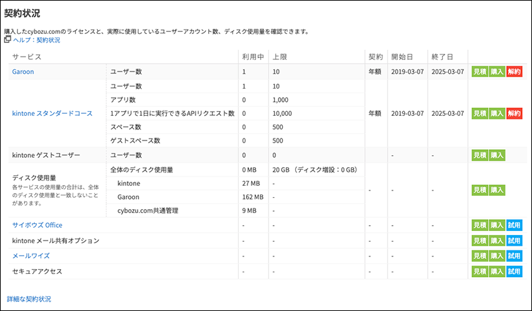
Task: Click 購入 for サイボウズ Office
Action: [497, 225]
